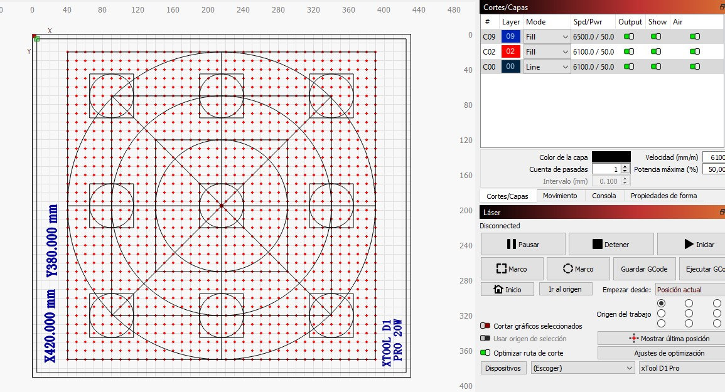Viewport: 725px width, 392px height.
Task: Open the (Escoger) device dropdown
Action: pyautogui.click(x=582, y=368)
